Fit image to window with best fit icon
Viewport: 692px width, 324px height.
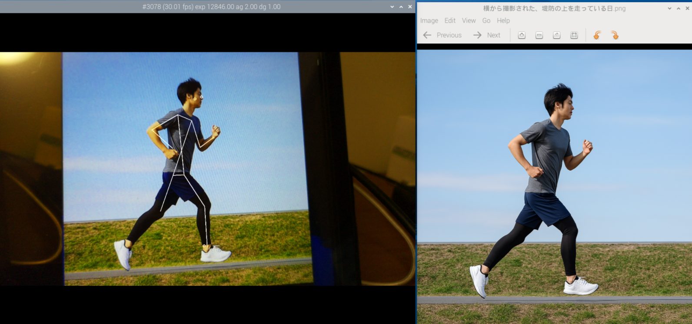574,35
